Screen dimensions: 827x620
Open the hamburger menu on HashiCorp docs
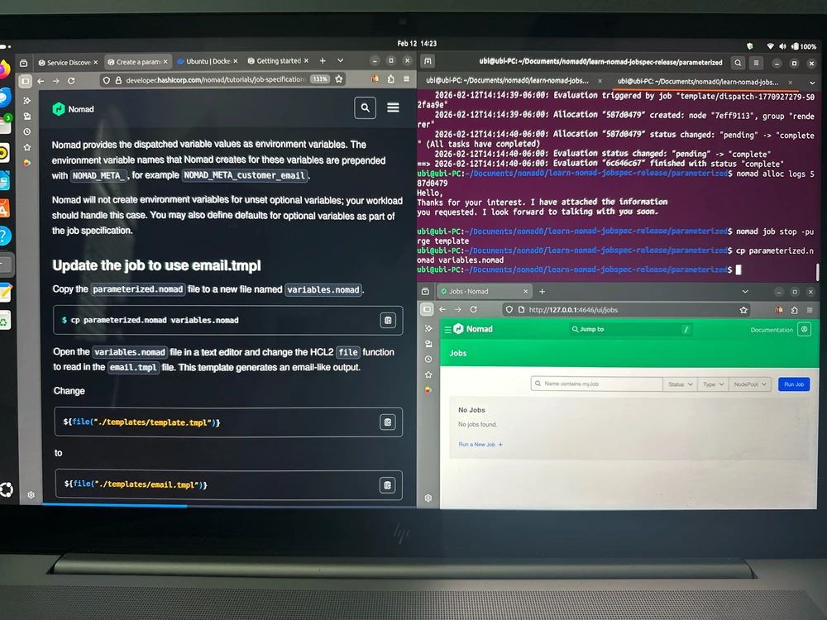(393, 107)
